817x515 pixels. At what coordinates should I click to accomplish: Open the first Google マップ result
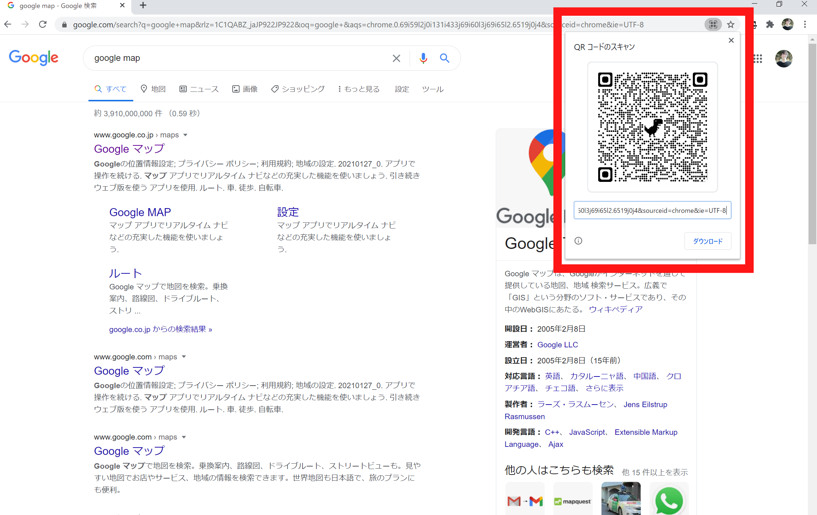(129, 149)
